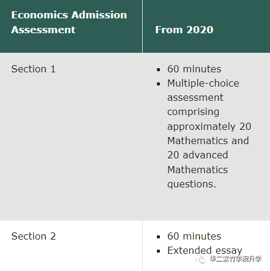Click the 60 minutes text in Section 2
The image size is (270, 271).
pos(194,236)
